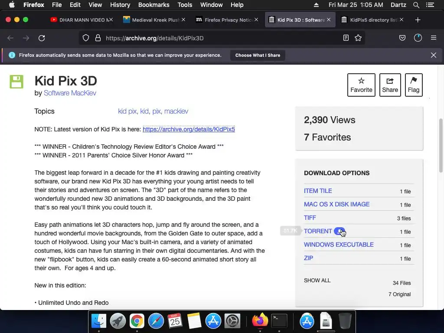Image resolution: width=444 pixels, height=333 pixels.
Task: Switch to Medieval Kreek Plush tab
Action: [154, 20]
